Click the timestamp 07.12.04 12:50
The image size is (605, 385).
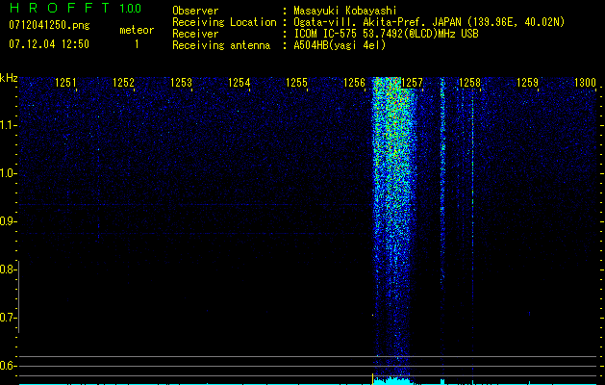tap(49, 44)
